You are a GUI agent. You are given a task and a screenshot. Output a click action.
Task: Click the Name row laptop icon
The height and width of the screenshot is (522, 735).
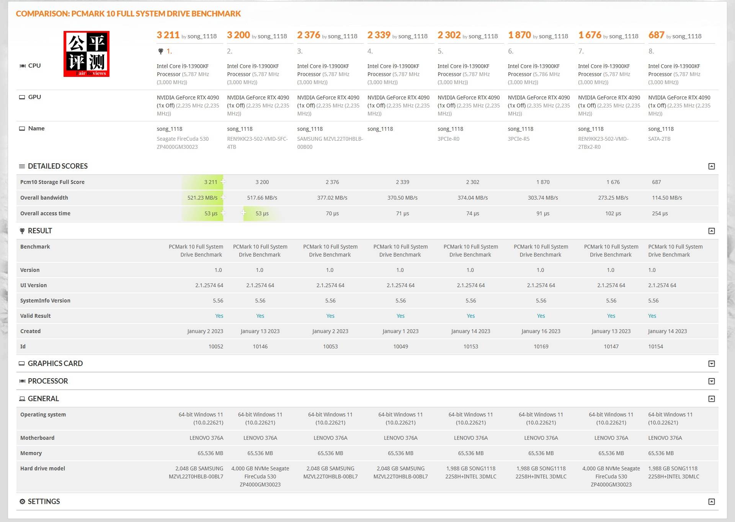coord(22,128)
